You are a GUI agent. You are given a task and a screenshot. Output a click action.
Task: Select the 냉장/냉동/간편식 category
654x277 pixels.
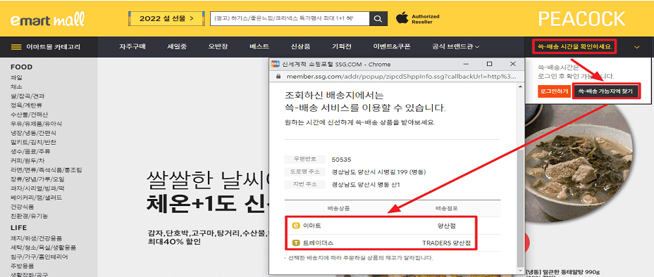pyautogui.click(x=33, y=133)
